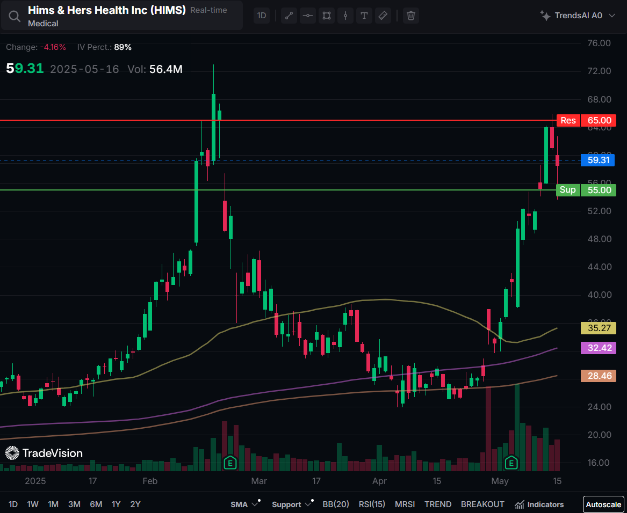
Task: Switch to the 1Y time range
Action: (x=116, y=504)
